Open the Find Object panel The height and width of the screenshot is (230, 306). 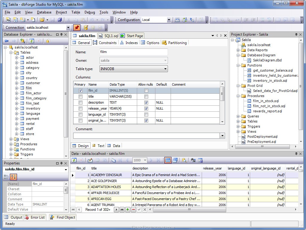[x=63, y=217]
